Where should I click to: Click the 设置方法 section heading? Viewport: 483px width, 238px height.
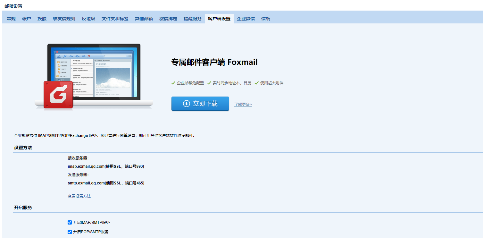pos(23,148)
